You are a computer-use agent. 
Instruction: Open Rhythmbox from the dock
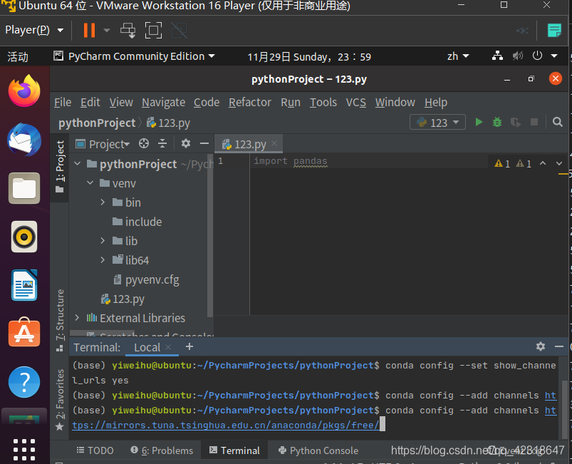tap(24, 237)
